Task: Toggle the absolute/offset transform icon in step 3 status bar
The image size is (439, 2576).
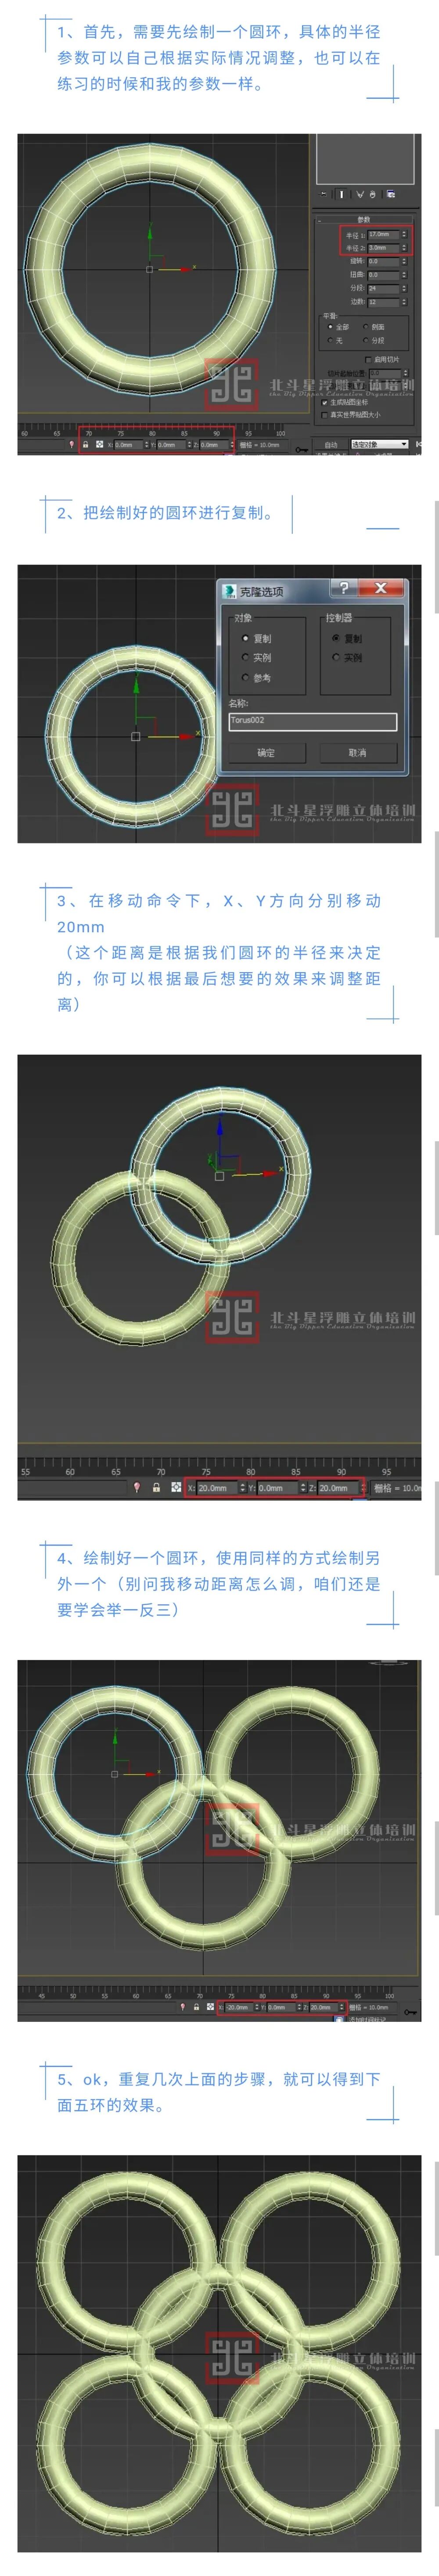Action: click(176, 1488)
